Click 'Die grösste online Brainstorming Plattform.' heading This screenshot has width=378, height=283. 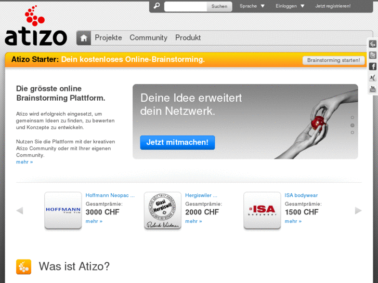[x=61, y=93]
